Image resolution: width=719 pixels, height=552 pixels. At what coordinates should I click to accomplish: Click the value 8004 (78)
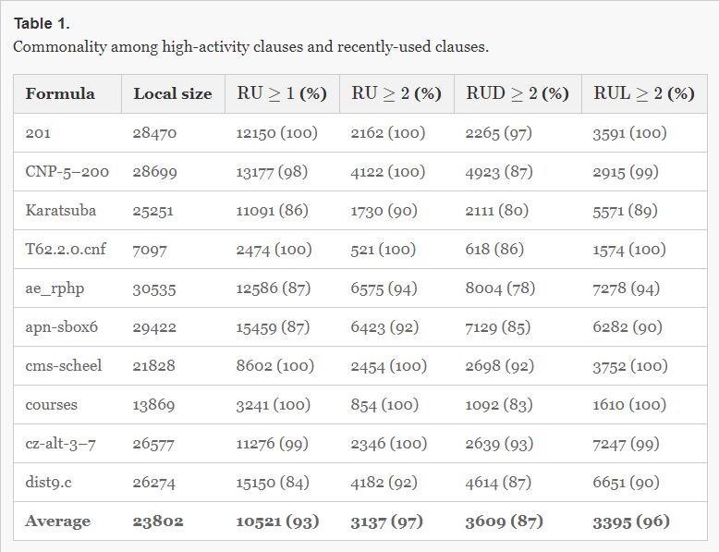[500, 288]
